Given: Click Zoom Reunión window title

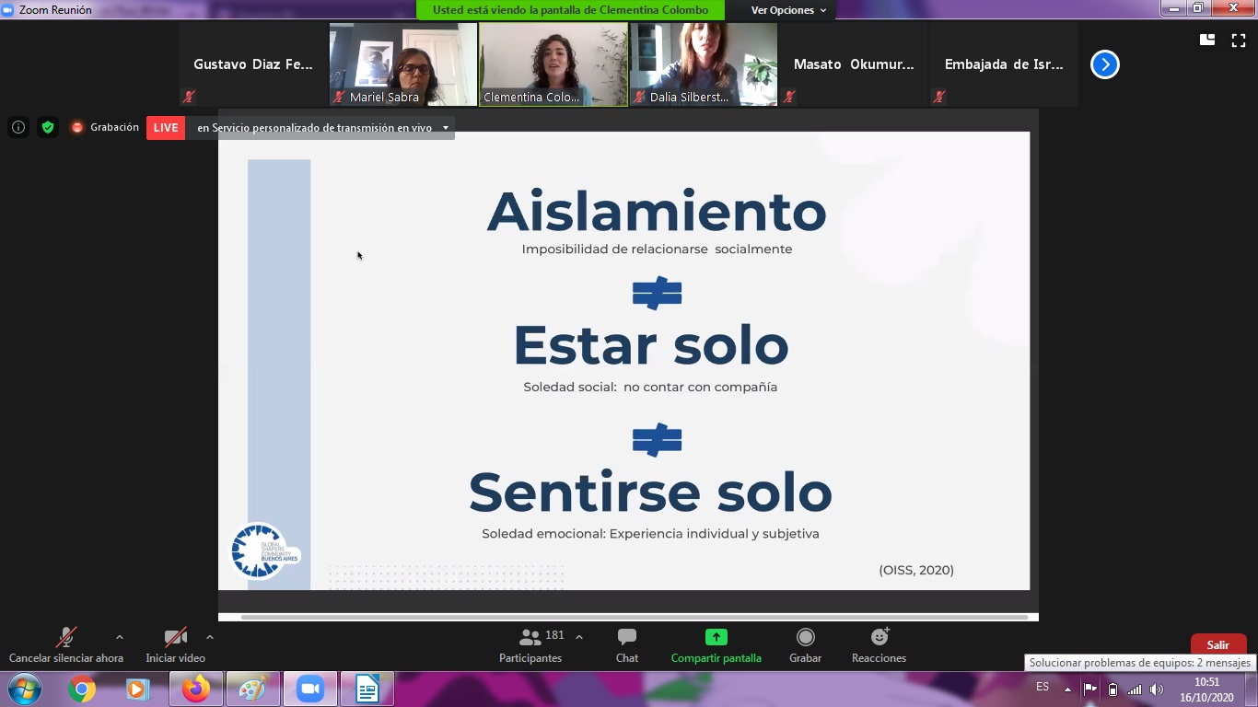Looking at the screenshot, I should click(x=55, y=10).
